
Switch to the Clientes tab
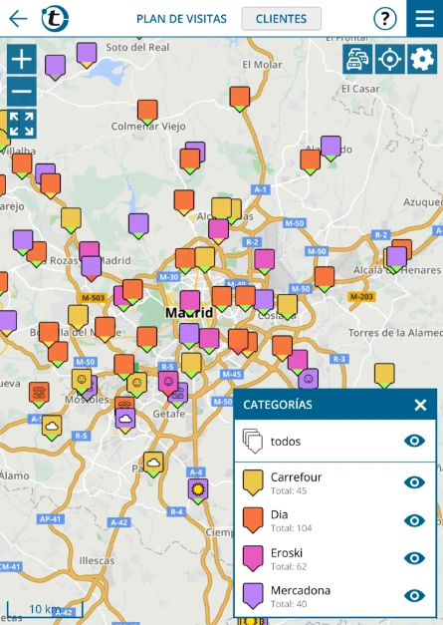(x=282, y=19)
